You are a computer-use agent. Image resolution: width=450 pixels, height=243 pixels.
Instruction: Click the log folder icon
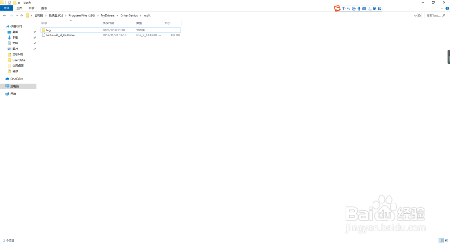pos(44,30)
